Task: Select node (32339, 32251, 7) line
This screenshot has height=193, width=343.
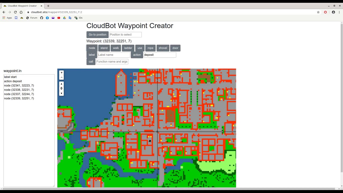Action: [x=19, y=98]
